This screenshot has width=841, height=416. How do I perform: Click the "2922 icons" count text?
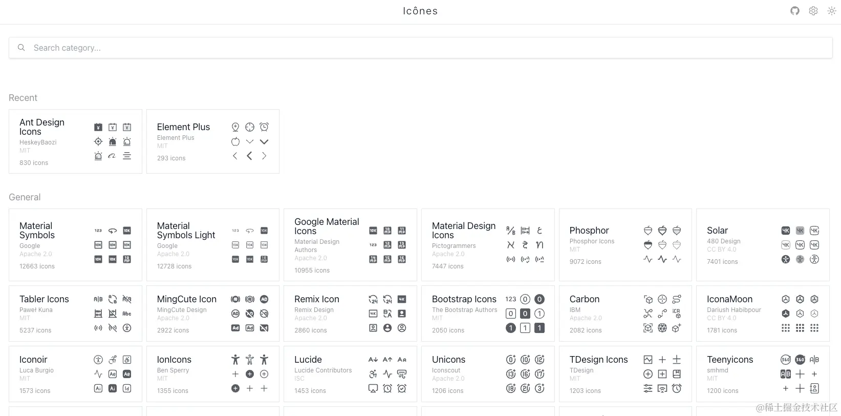tap(173, 330)
